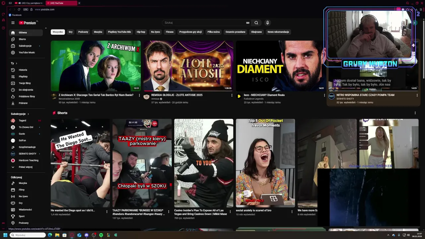
Task: Open Twoje filmy in sidebar
Action: tap(26, 83)
